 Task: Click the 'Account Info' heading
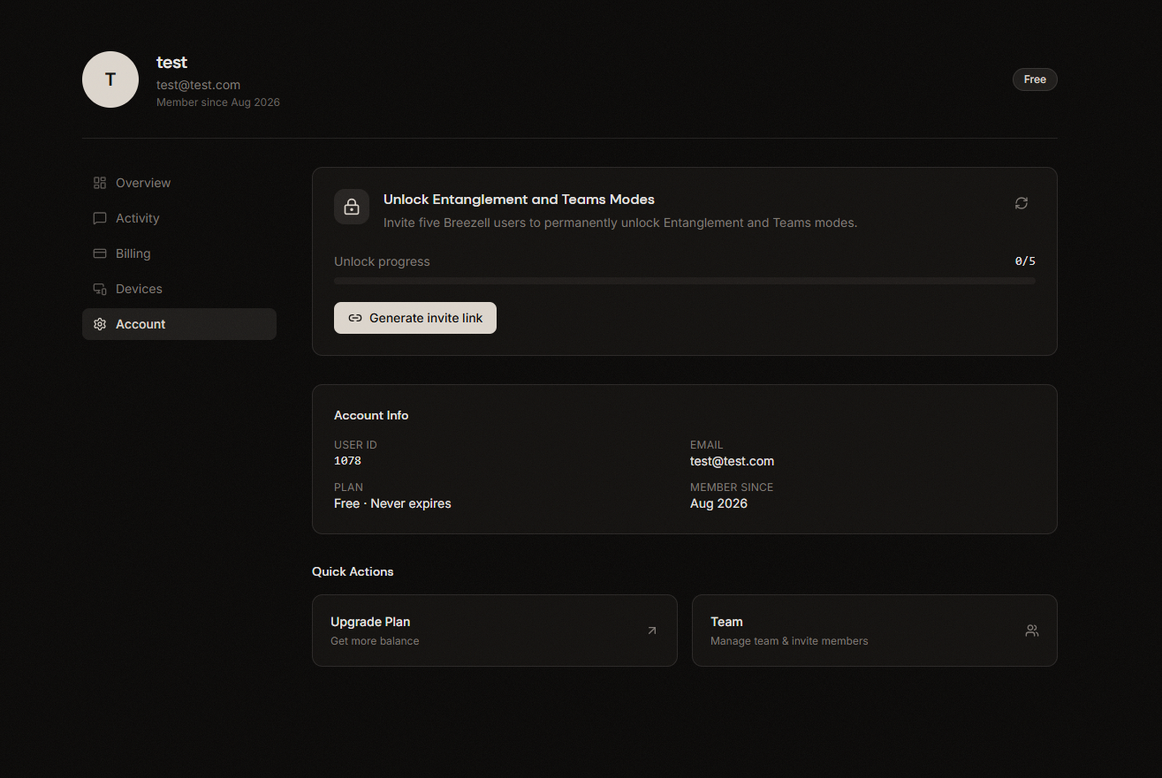click(371, 415)
